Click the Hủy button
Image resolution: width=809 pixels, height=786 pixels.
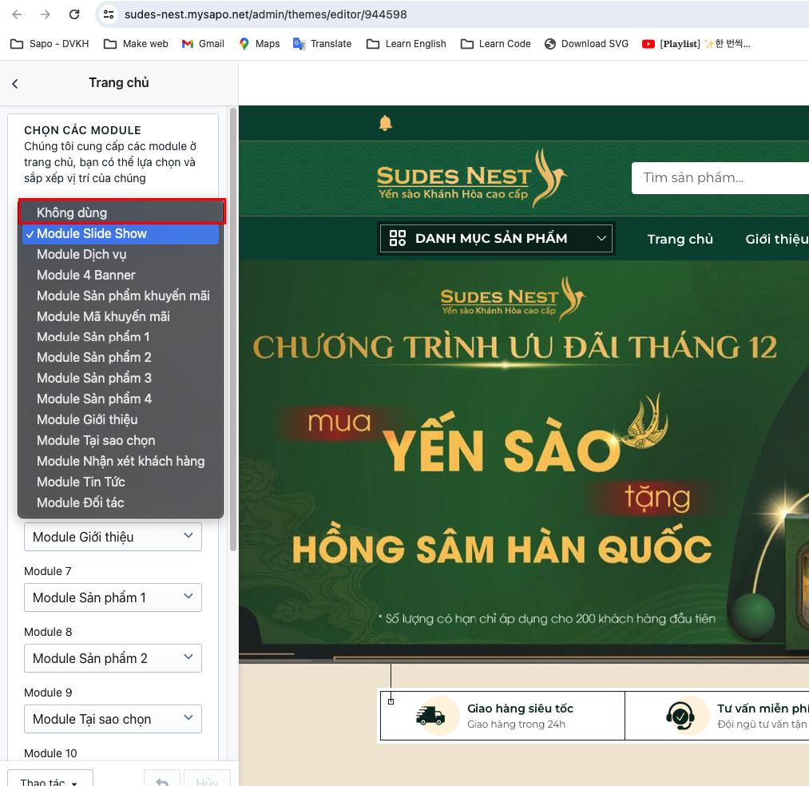(207, 779)
